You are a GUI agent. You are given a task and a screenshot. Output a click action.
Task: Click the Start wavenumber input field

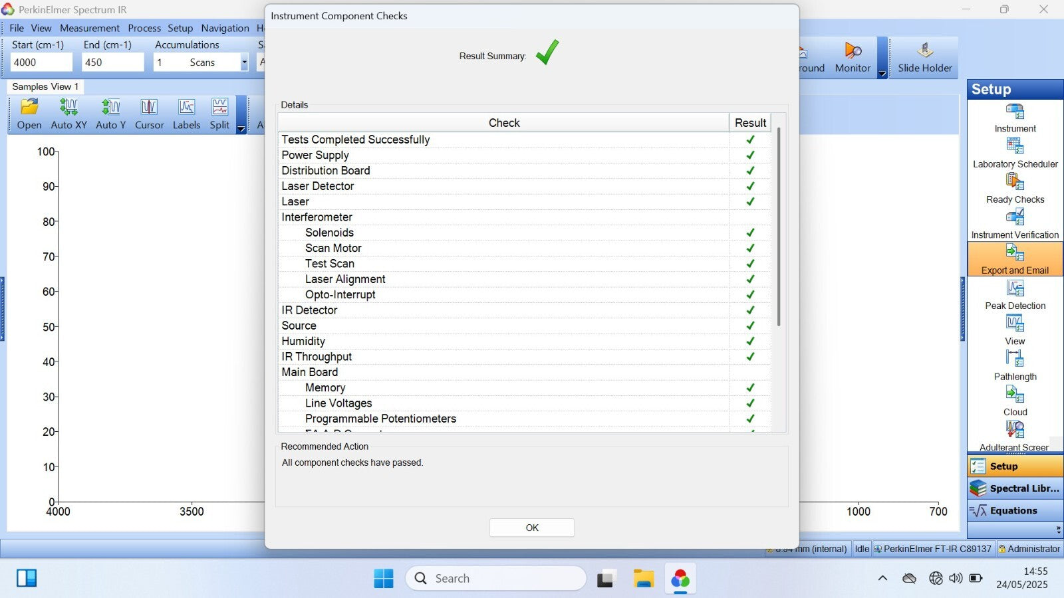(41, 62)
